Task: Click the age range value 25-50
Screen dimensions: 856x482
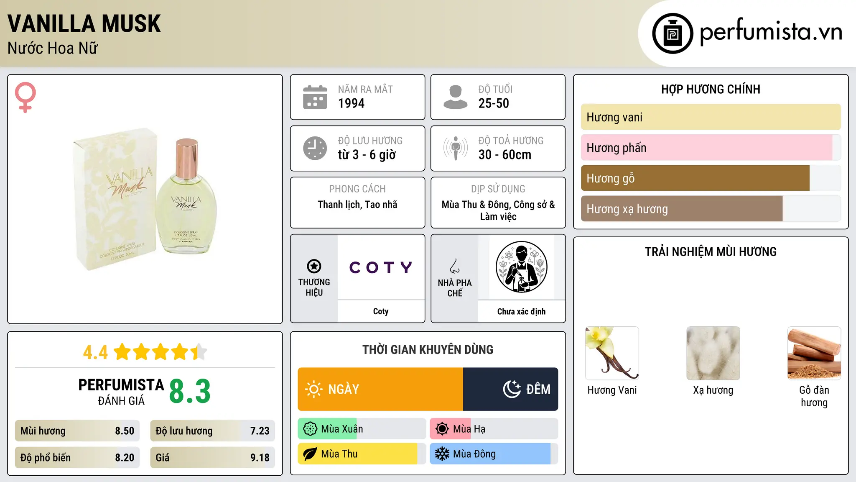Action: [x=494, y=103]
